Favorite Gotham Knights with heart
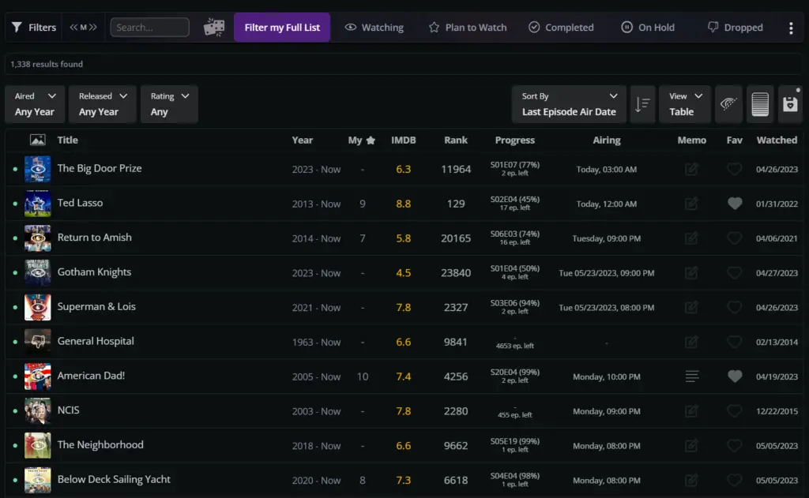The width and height of the screenshot is (809, 498). 734,273
